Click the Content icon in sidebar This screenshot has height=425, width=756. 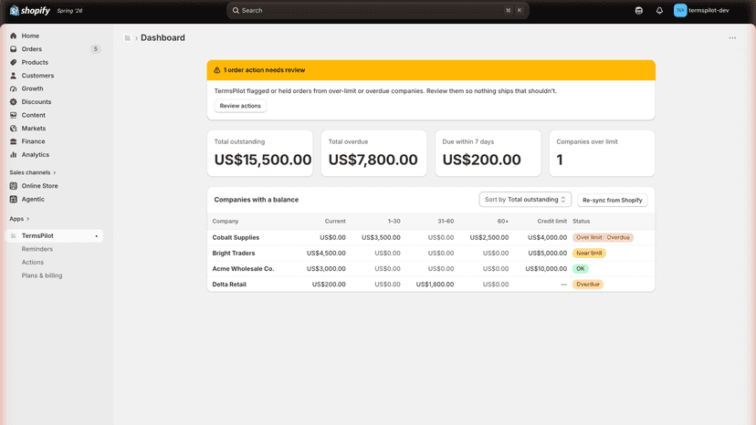pyautogui.click(x=14, y=115)
